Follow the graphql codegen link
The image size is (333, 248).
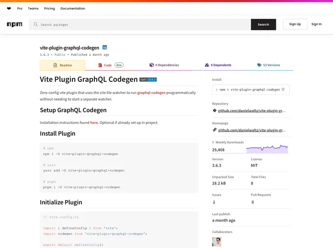[151, 93]
